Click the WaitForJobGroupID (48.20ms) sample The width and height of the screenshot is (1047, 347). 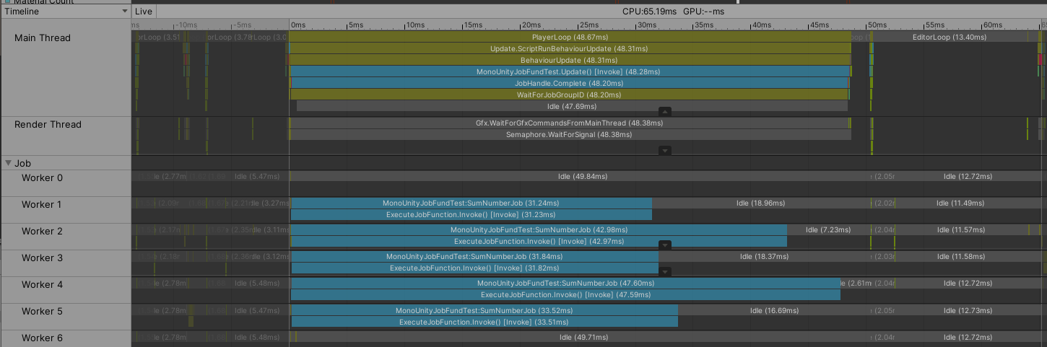(570, 95)
